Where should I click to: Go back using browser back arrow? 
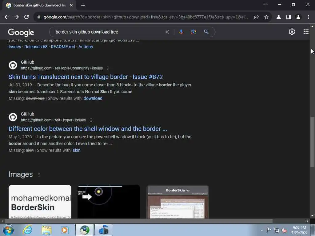(7, 17)
